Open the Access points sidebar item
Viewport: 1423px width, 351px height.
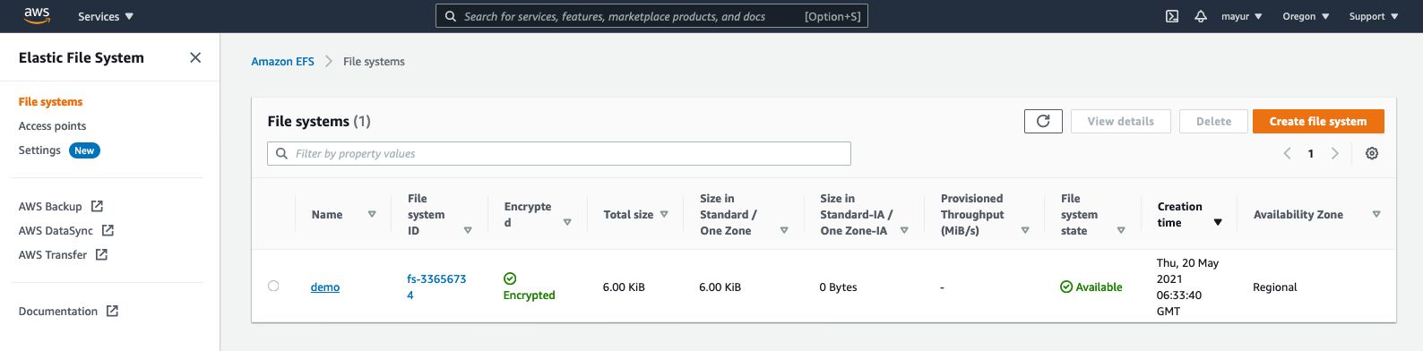click(53, 126)
